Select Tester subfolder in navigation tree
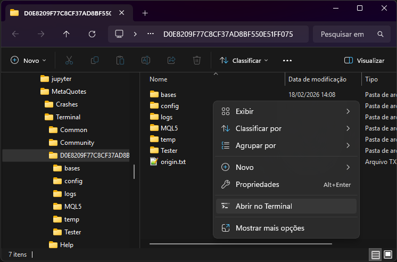The width and height of the screenshot is (397, 262). pyautogui.click(x=67, y=232)
